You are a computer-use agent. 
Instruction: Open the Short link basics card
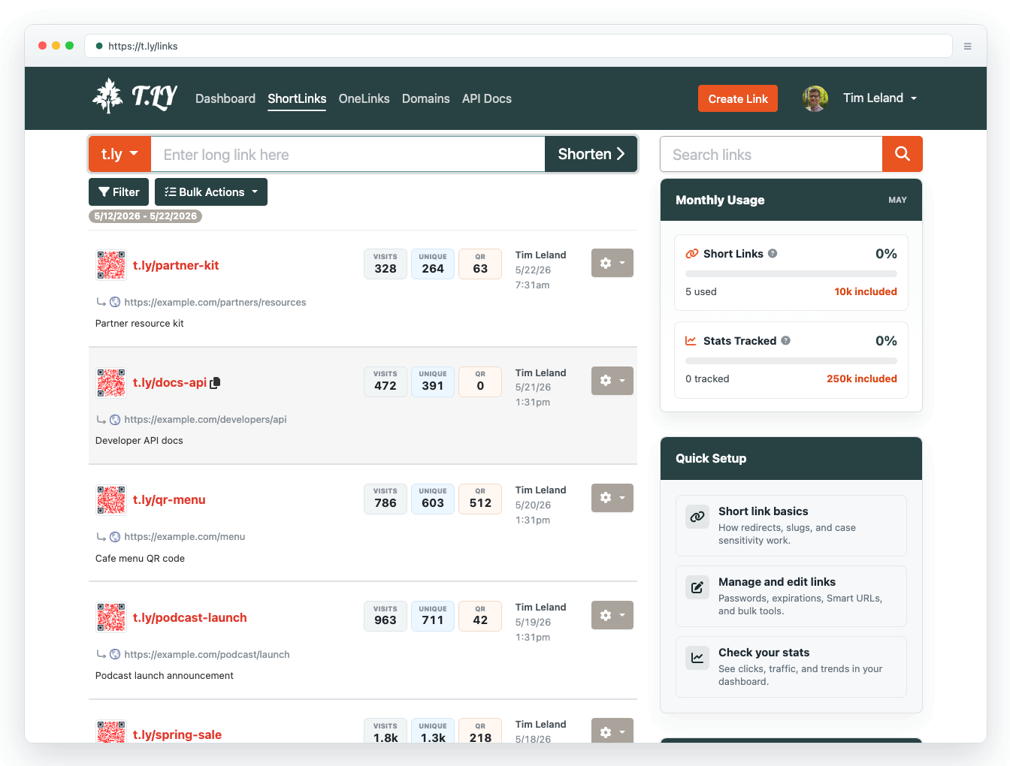tap(791, 526)
